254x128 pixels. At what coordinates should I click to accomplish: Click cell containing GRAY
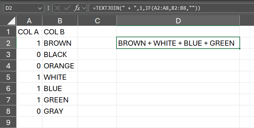coord(60,111)
